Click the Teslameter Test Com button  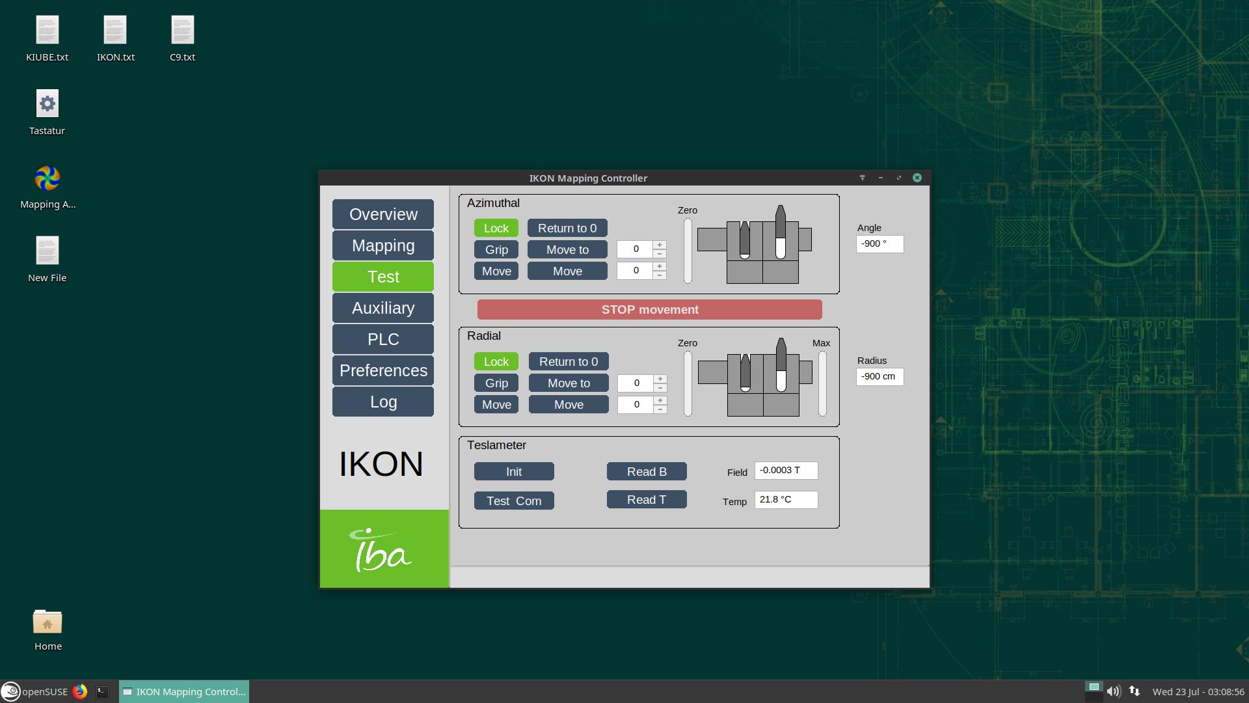tap(514, 501)
